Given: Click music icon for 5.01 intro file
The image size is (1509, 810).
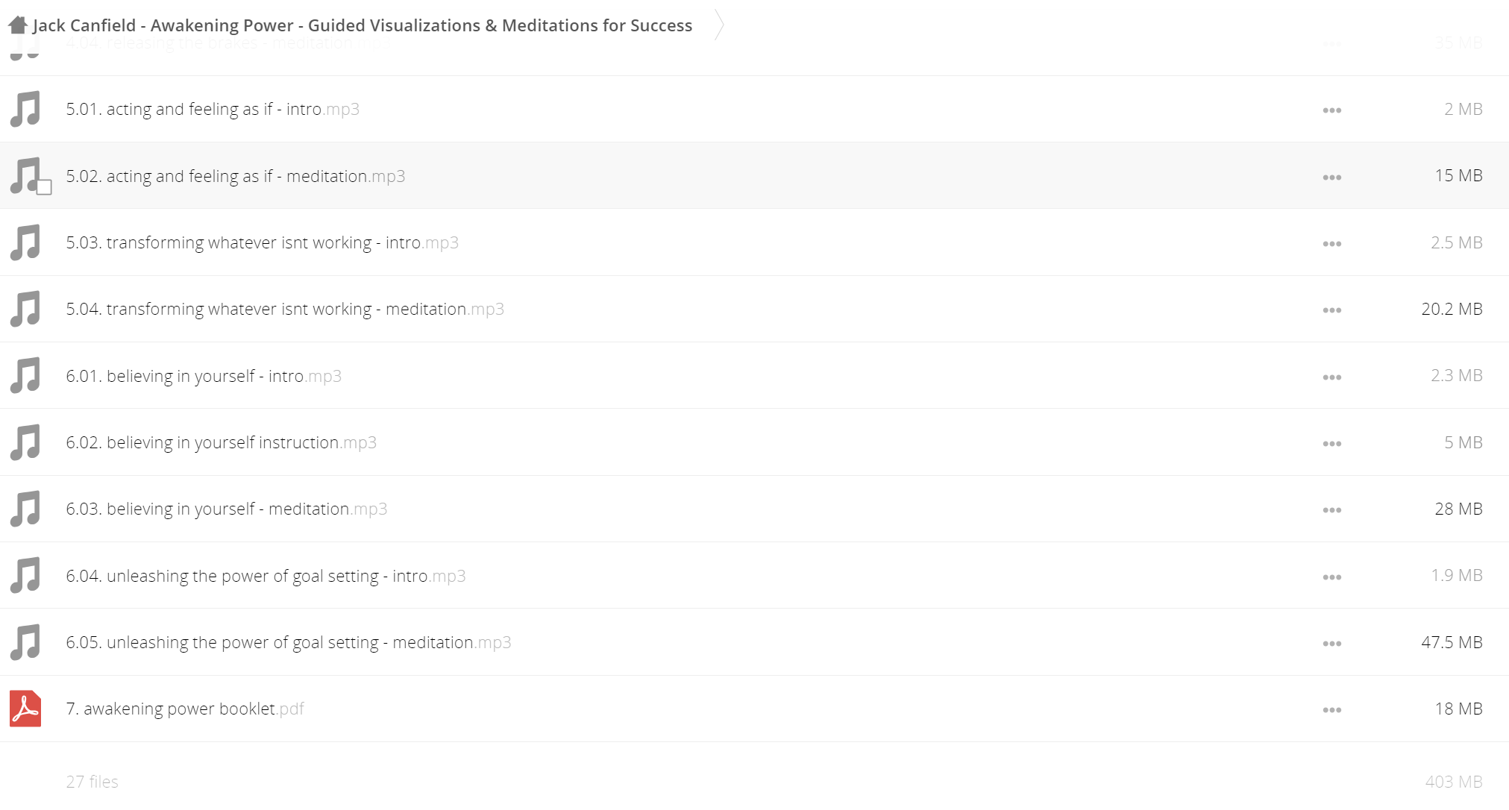Looking at the screenshot, I should point(25,109).
